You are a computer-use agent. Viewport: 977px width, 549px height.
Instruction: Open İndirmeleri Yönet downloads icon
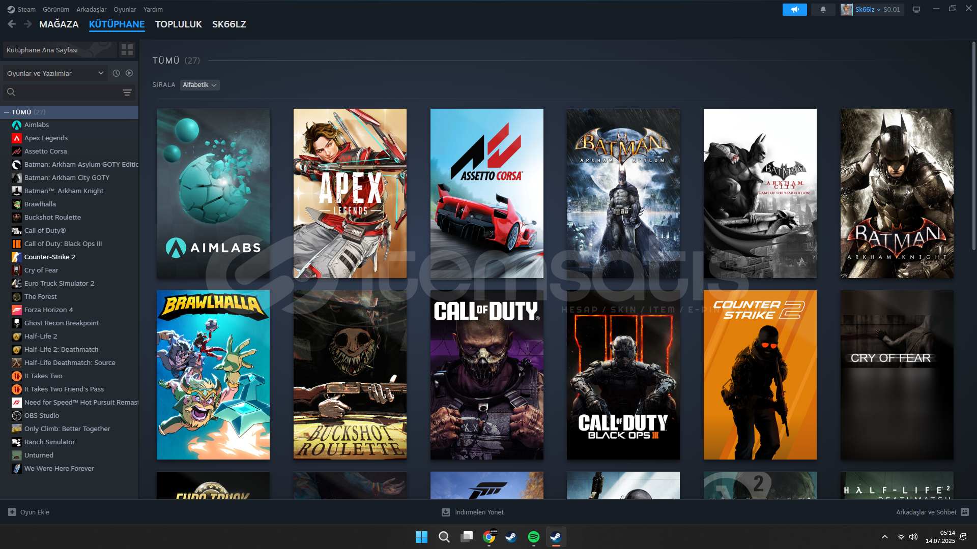coord(446,512)
